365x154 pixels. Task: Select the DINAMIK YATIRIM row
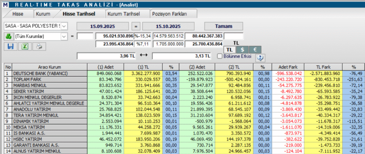pos(184,121)
